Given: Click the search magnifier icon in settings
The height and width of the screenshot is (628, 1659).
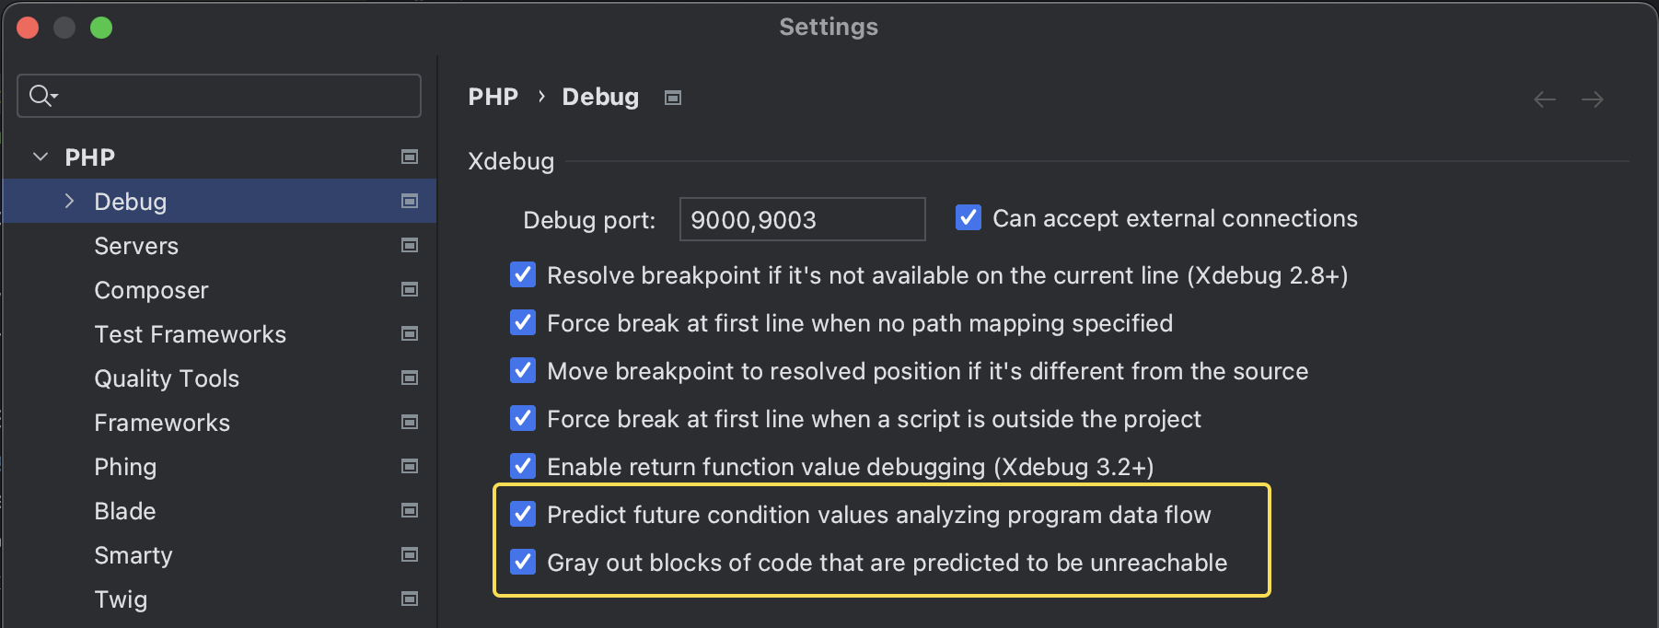Looking at the screenshot, I should 42,95.
